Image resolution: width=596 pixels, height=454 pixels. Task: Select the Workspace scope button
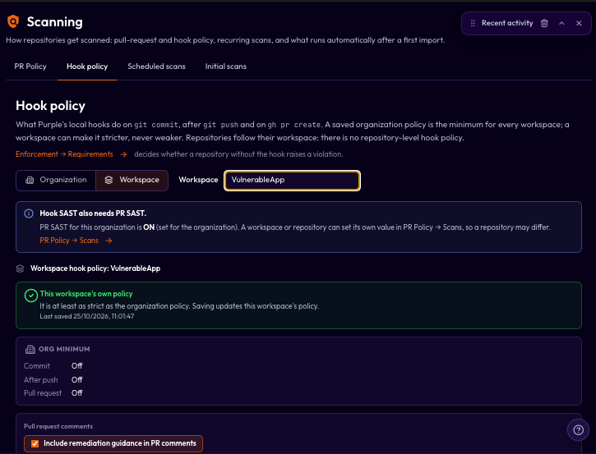click(x=132, y=181)
